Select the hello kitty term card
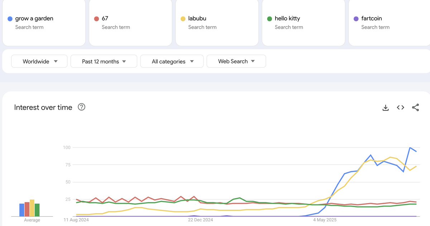 [x=304, y=22]
